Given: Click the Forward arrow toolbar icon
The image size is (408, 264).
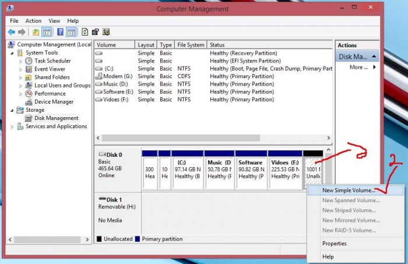Looking at the screenshot, I should (x=22, y=32).
